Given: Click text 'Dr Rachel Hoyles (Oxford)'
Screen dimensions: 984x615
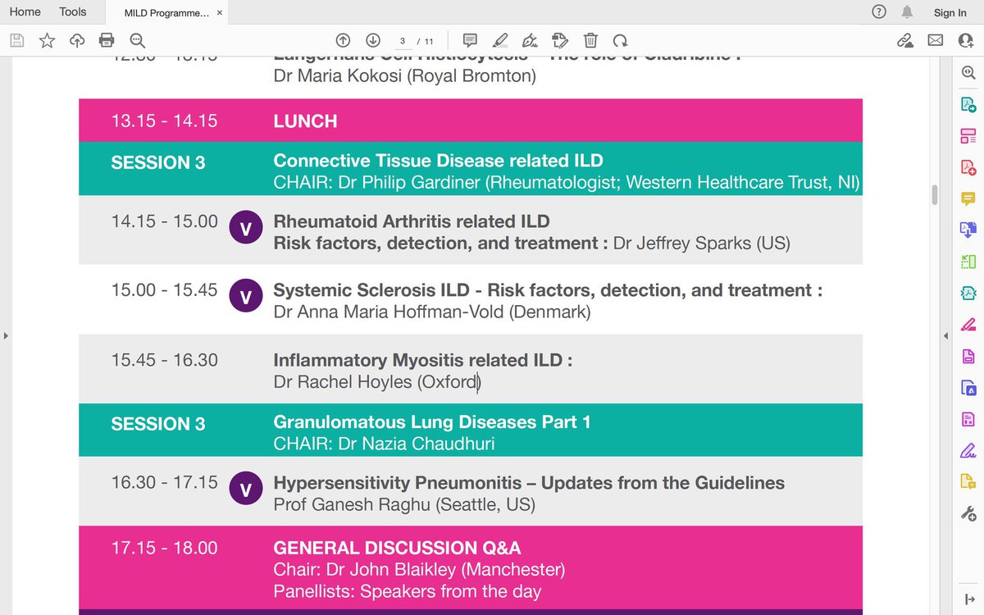Looking at the screenshot, I should [x=377, y=382].
